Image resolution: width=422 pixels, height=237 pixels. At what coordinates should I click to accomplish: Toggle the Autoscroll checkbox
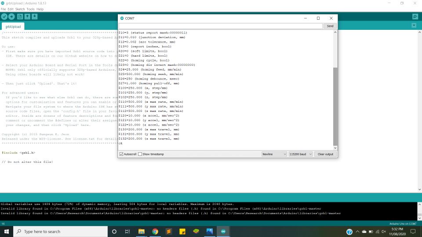(x=121, y=154)
